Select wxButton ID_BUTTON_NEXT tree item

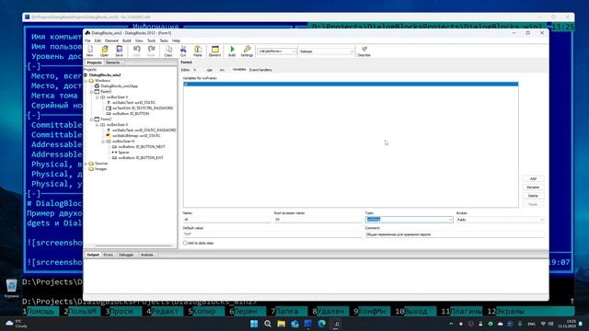pyautogui.click(x=141, y=147)
